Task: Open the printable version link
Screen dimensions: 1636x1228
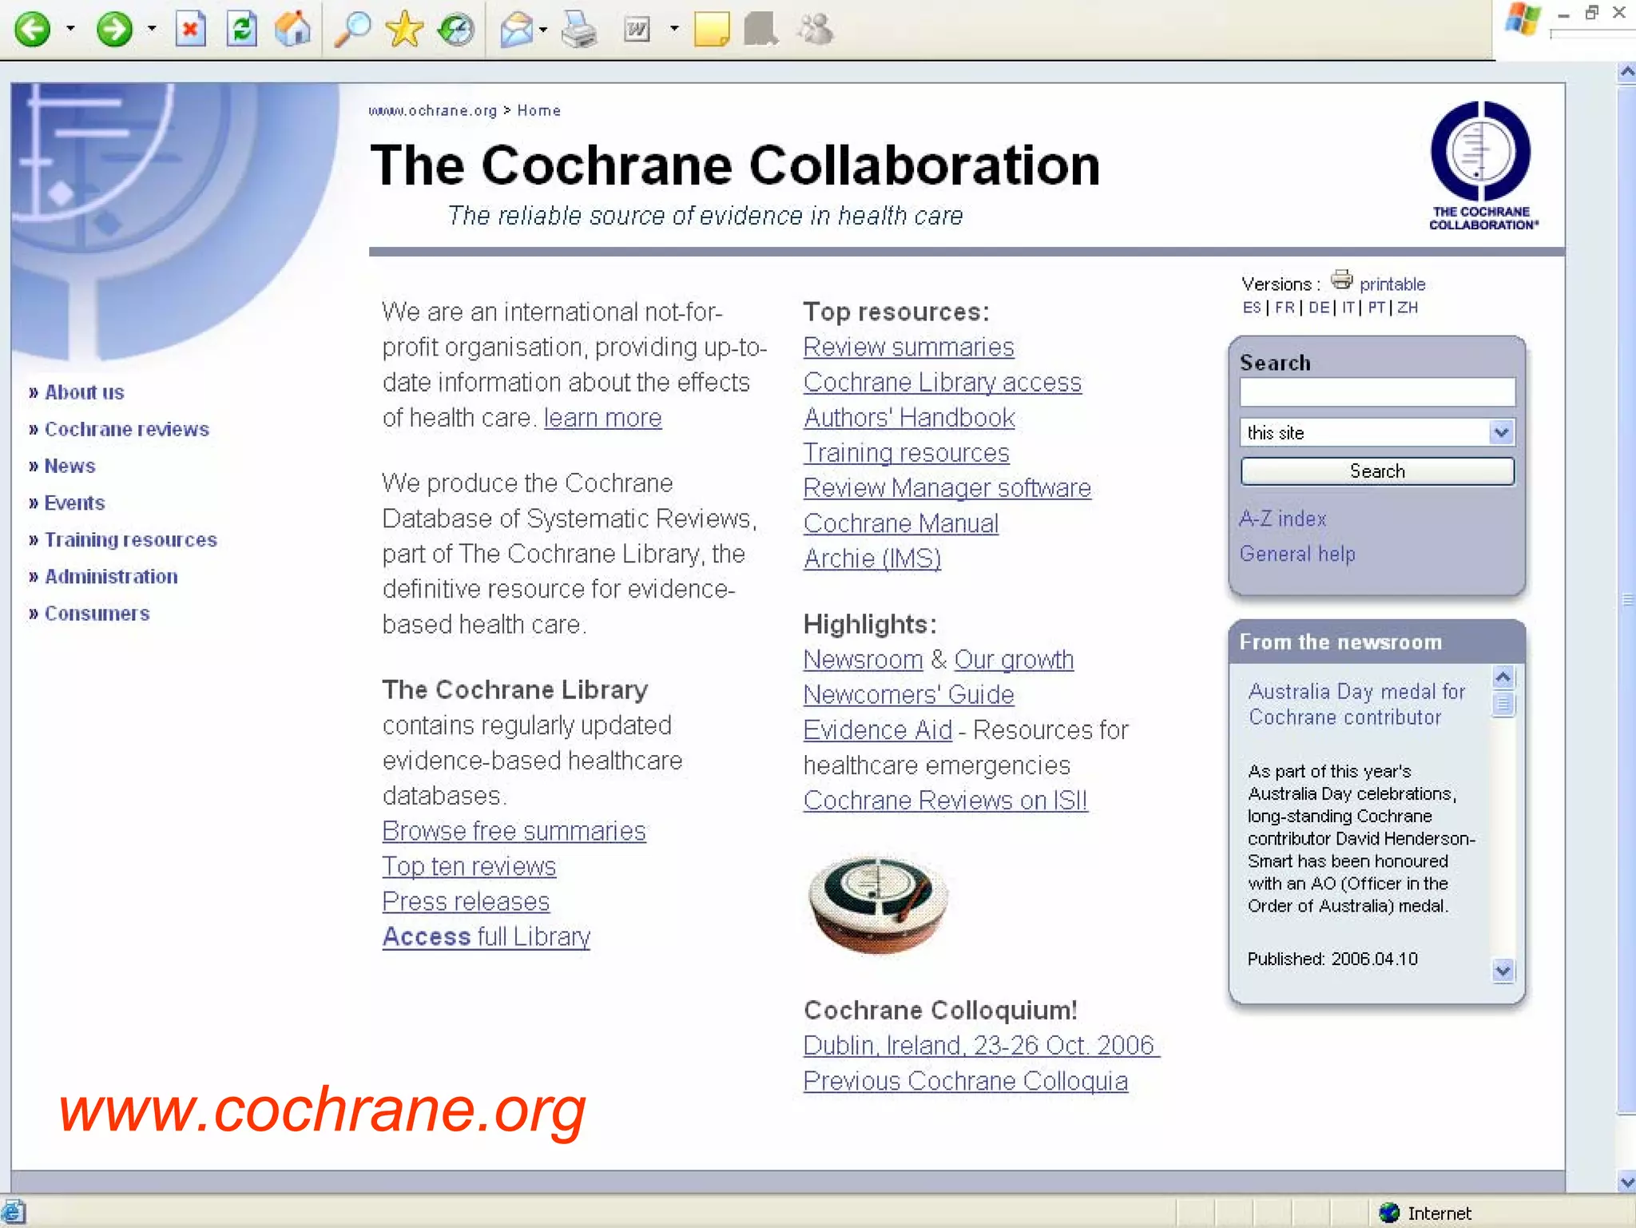Action: [x=1392, y=284]
